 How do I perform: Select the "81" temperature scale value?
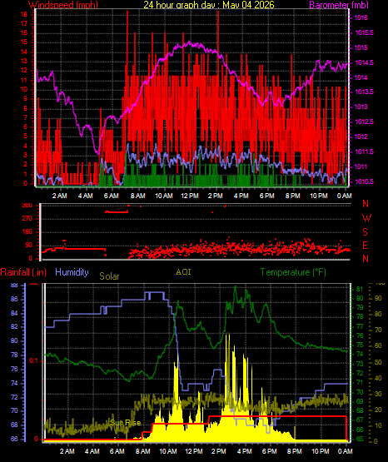[x=360, y=289]
